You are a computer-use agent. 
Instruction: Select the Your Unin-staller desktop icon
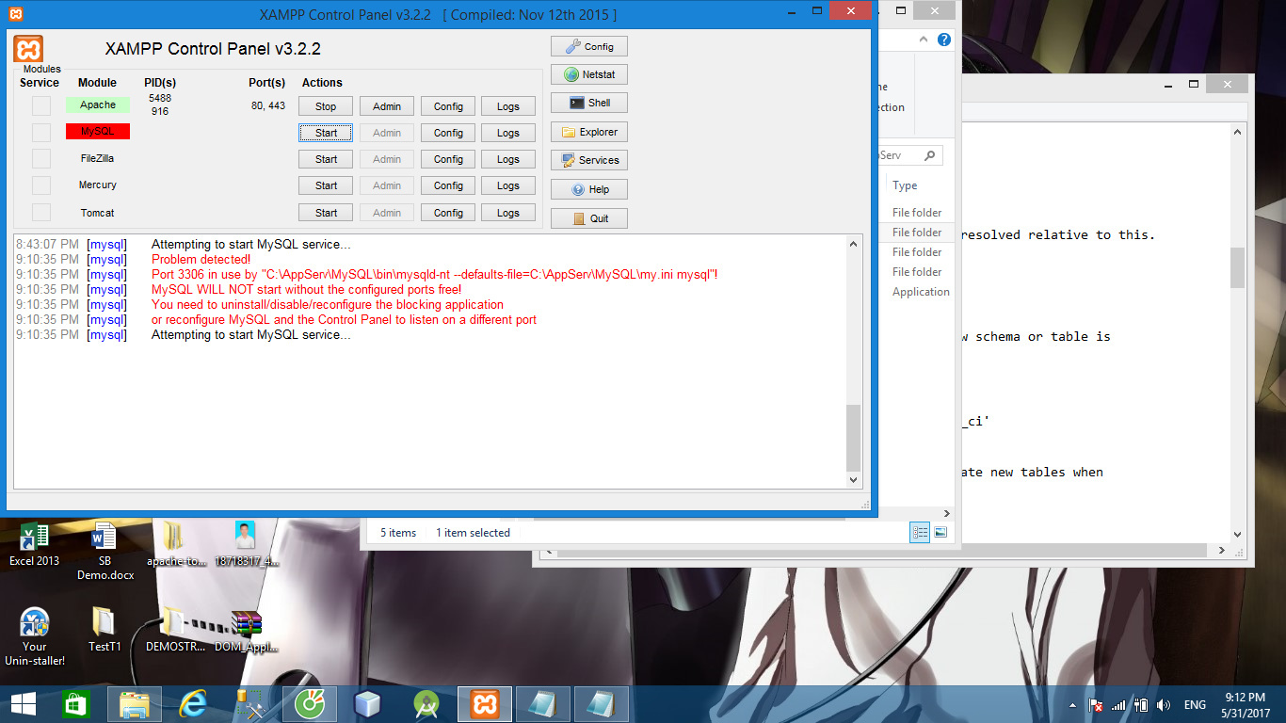point(35,636)
